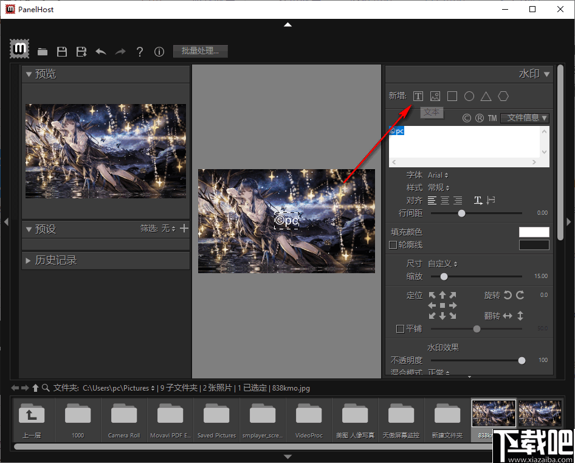This screenshot has height=463, width=575.
Task: Enable the 轮廓线 outline checkbox
Action: 393,245
